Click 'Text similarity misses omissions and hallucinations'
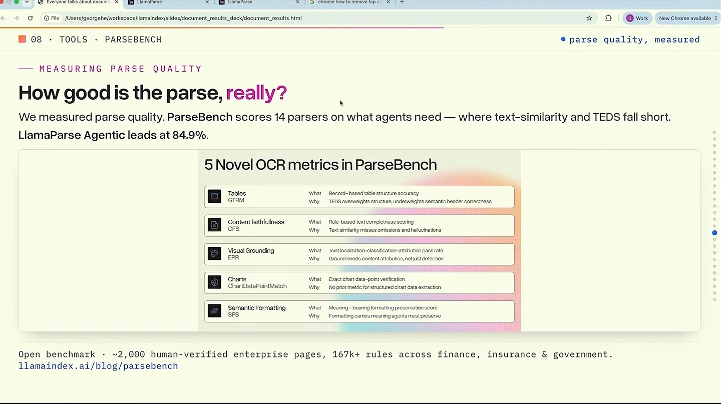 pos(385,230)
